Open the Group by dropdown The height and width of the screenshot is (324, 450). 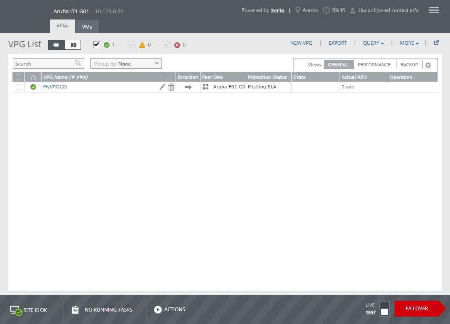click(x=126, y=63)
